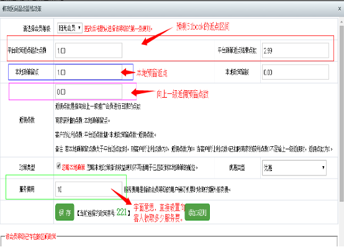Screen dimensions: 344x247
Task: Click the scrollbar up arrow at top right
Action: click(342, 22)
